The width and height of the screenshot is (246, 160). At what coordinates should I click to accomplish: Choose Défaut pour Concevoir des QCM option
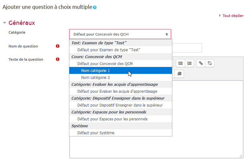pyautogui.click(x=105, y=63)
